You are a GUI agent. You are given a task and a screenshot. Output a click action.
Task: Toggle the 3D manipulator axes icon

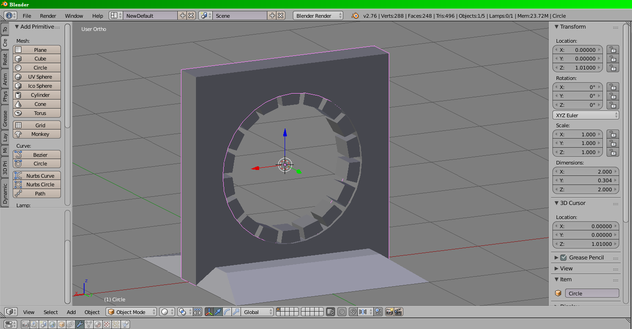click(x=209, y=312)
